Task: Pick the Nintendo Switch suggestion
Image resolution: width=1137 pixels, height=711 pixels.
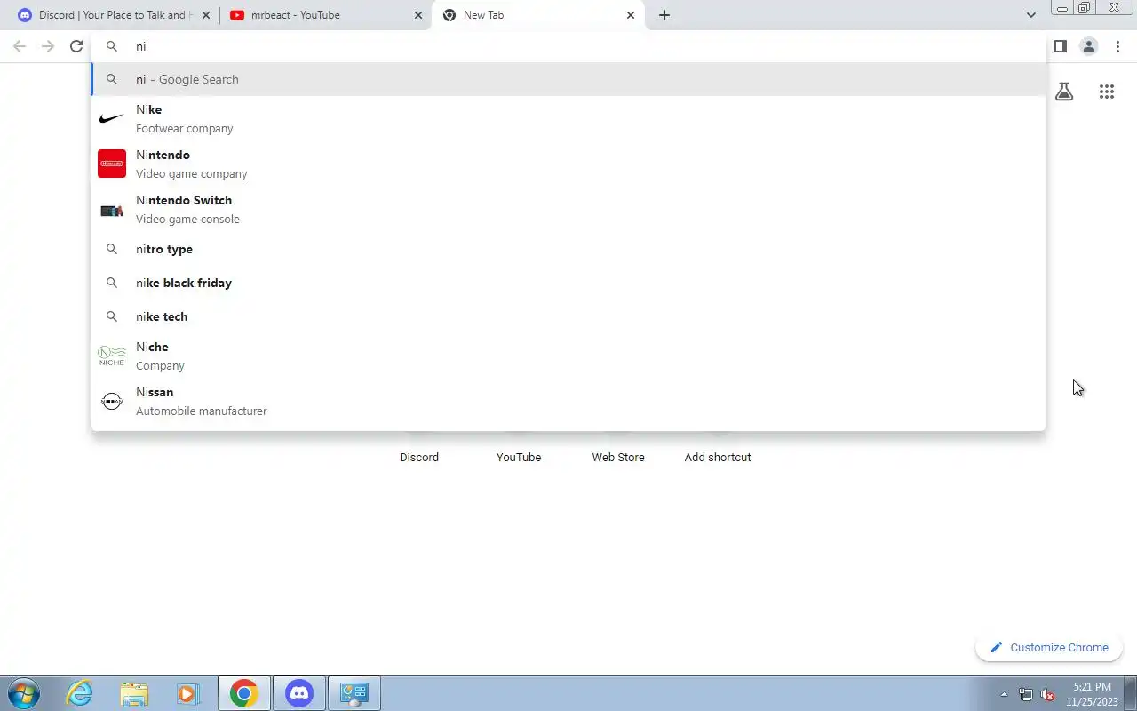Action: [568, 209]
